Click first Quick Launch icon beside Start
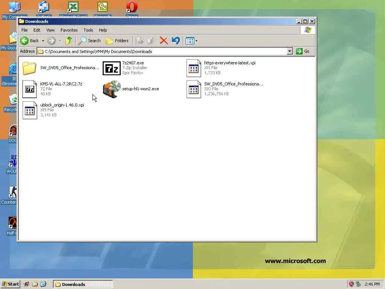The width and height of the screenshot is (385, 289). (x=26, y=284)
